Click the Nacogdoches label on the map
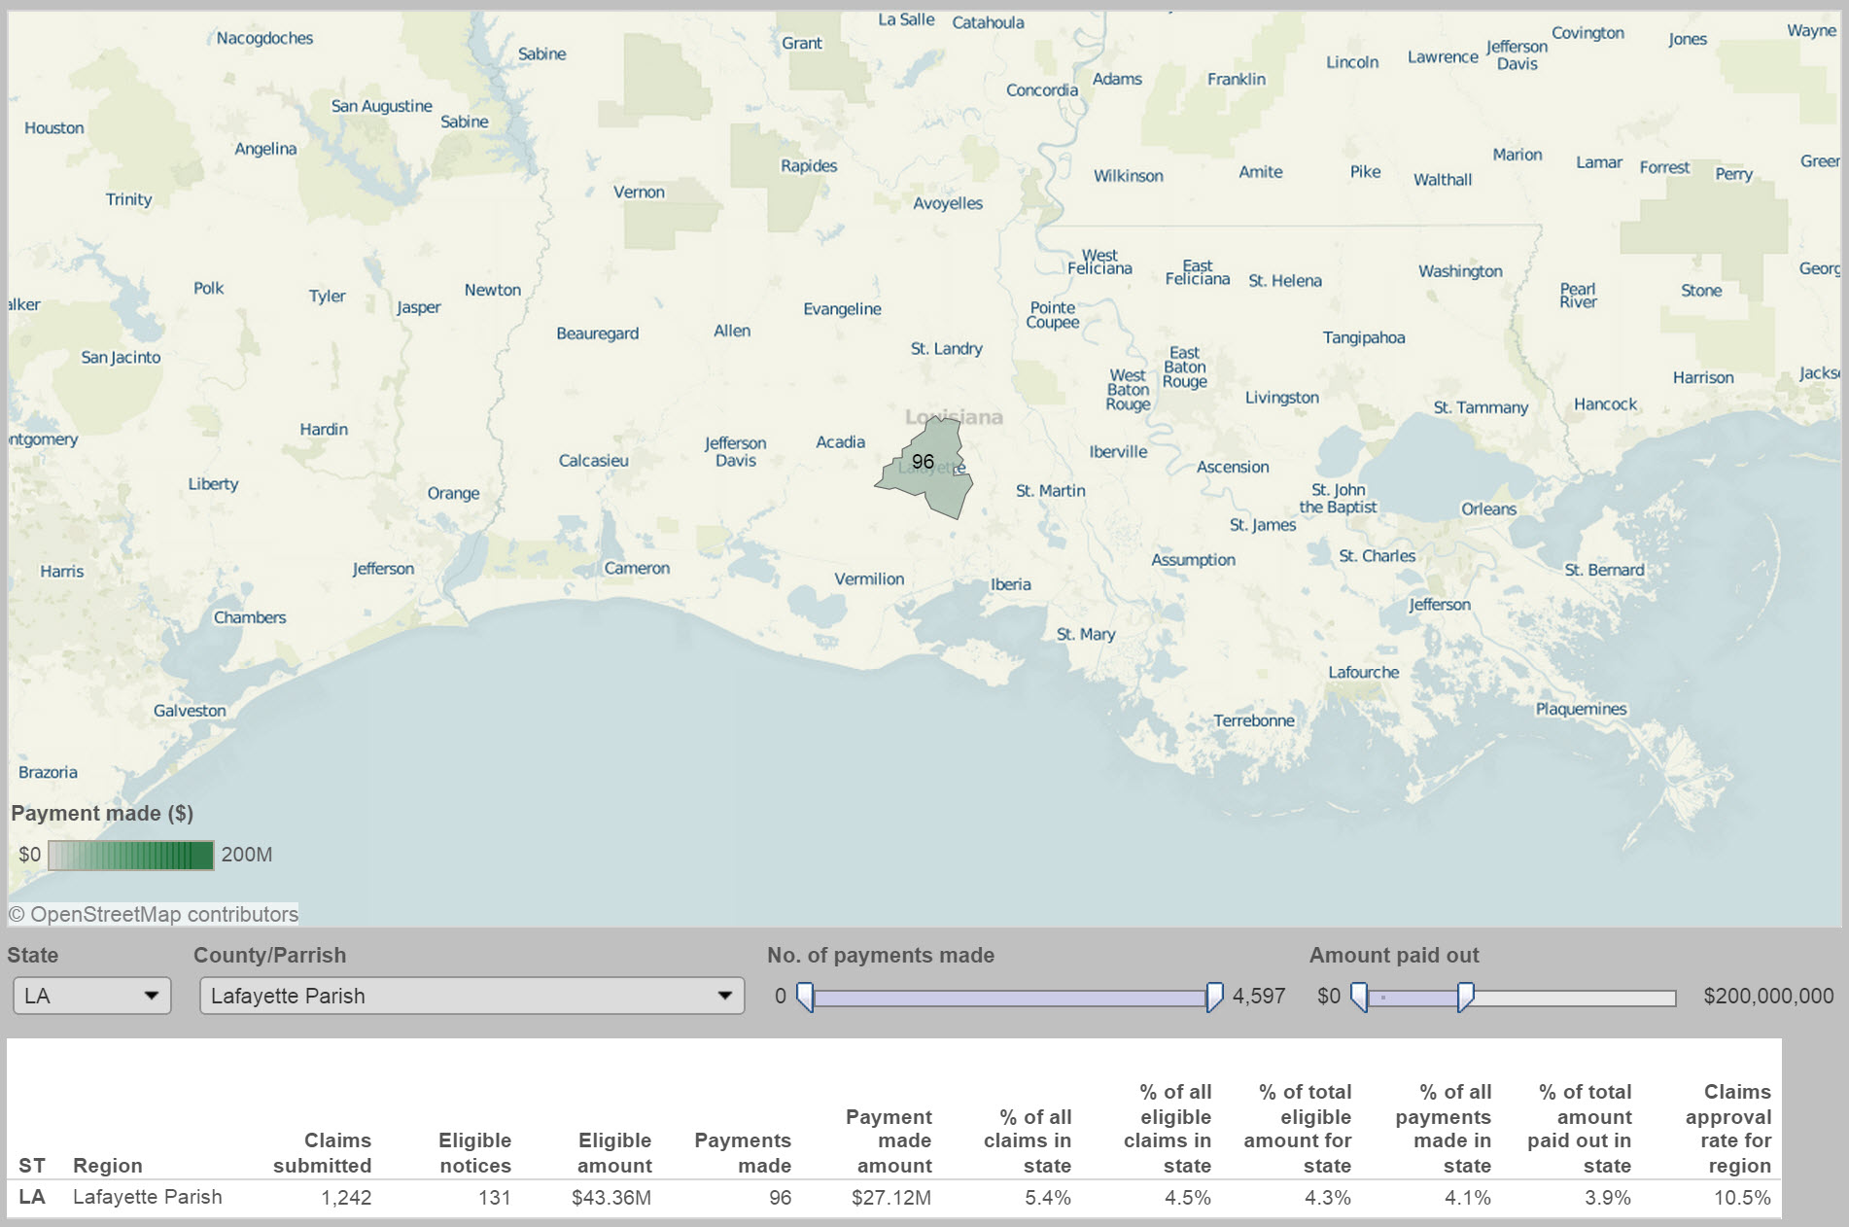Image resolution: width=1849 pixels, height=1227 pixels. pos(264,38)
